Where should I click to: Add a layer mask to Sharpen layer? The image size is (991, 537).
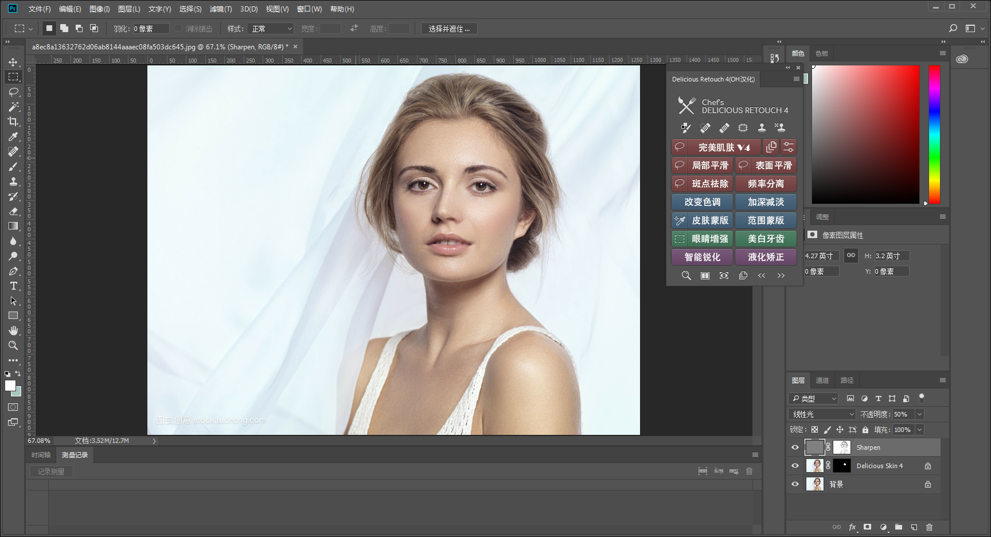(868, 527)
